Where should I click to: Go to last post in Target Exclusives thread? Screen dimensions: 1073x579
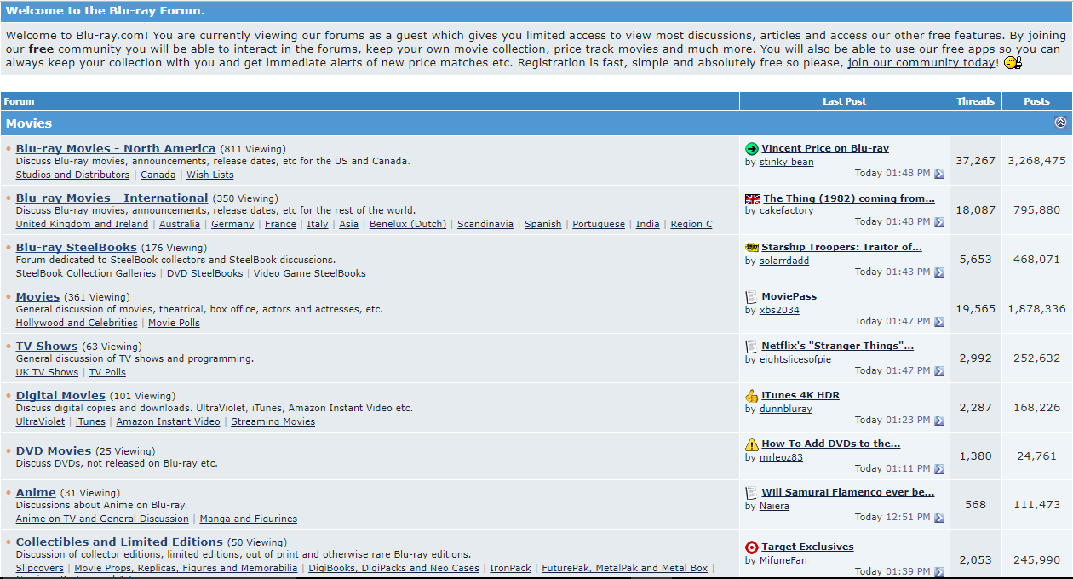[x=939, y=572]
